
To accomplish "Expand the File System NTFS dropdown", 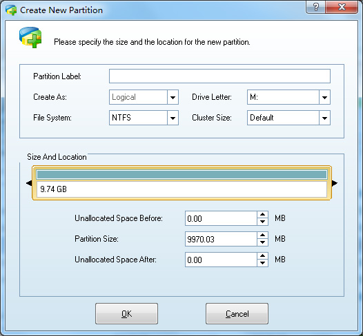I will [173, 118].
